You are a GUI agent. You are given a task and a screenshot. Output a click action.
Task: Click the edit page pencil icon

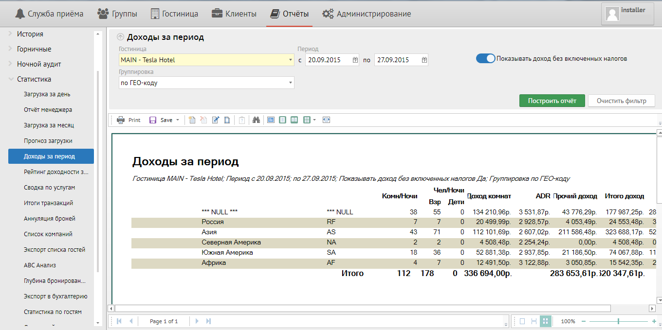coord(216,120)
